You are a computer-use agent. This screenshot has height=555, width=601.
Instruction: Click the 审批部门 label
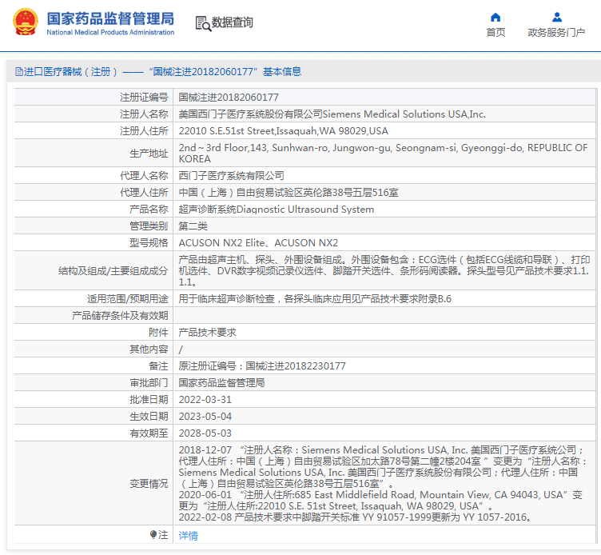149,383
